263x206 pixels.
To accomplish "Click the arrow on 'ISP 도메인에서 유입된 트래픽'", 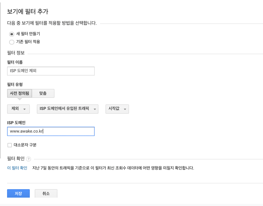I will [95, 109].
